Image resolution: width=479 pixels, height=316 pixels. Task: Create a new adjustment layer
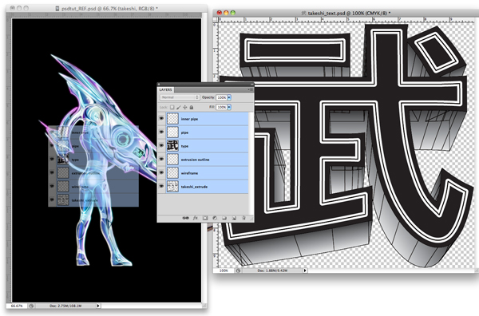[x=215, y=218]
